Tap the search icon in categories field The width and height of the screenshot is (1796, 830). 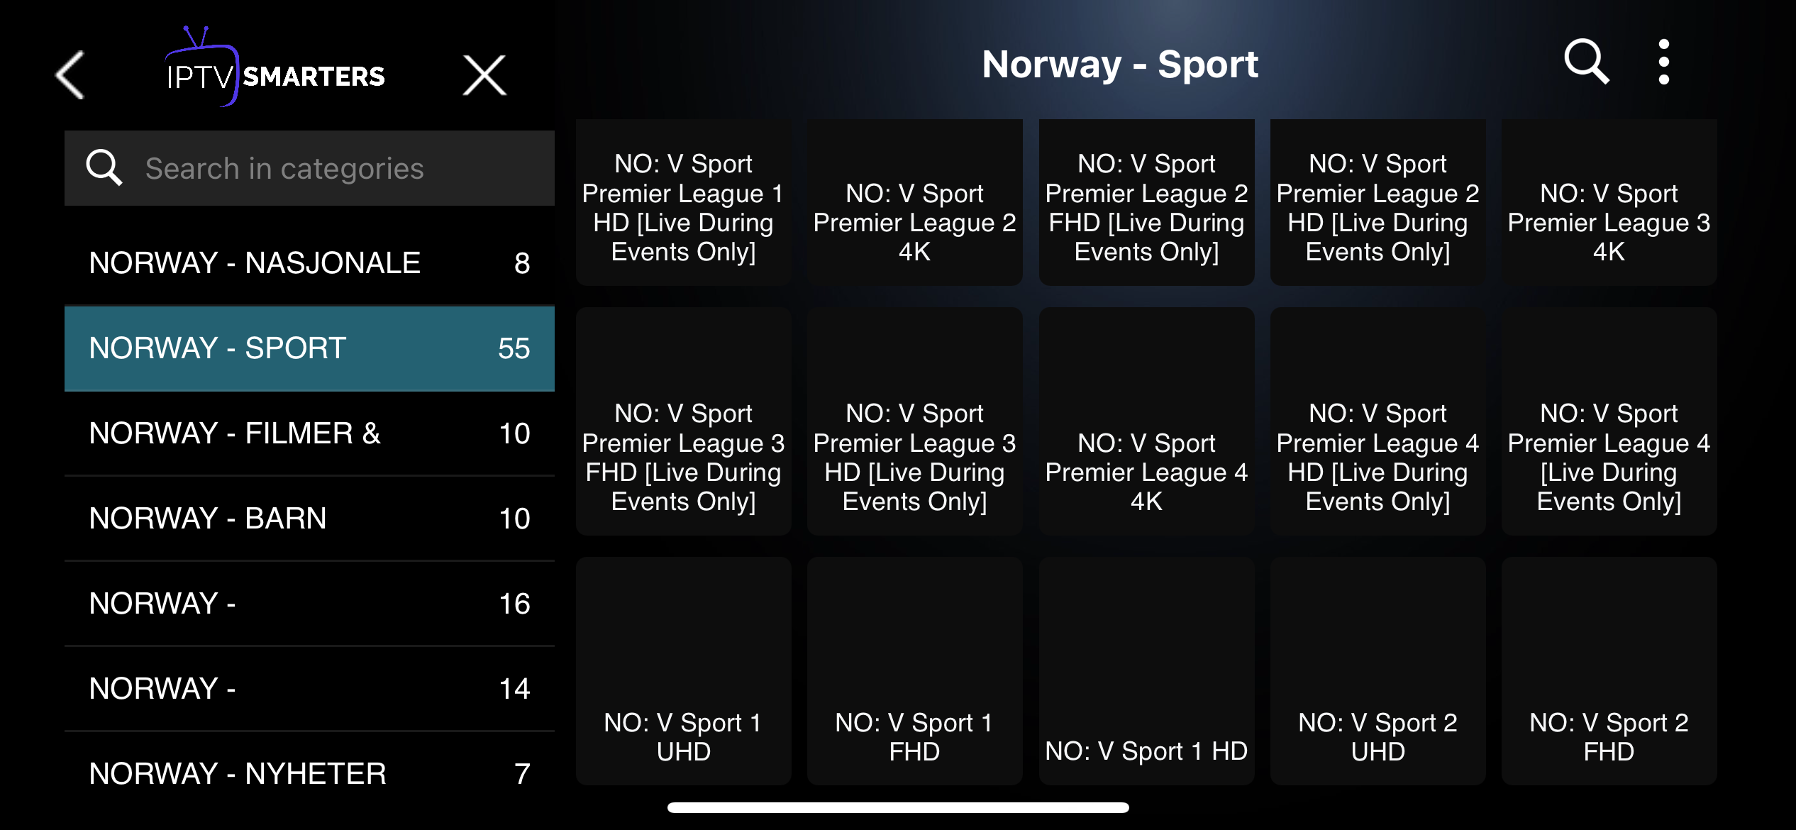(104, 168)
